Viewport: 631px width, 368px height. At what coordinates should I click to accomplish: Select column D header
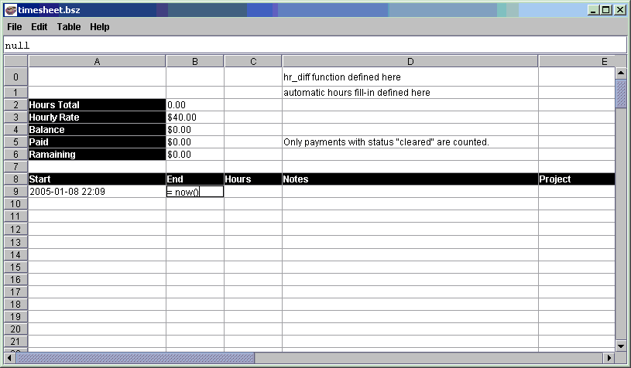(x=410, y=62)
